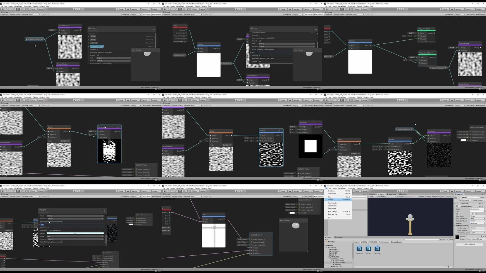Image resolution: width=486 pixels, height=273 pixels.
Task: Switch to Console tab in bottom-right window
Action: coord(338,237)
